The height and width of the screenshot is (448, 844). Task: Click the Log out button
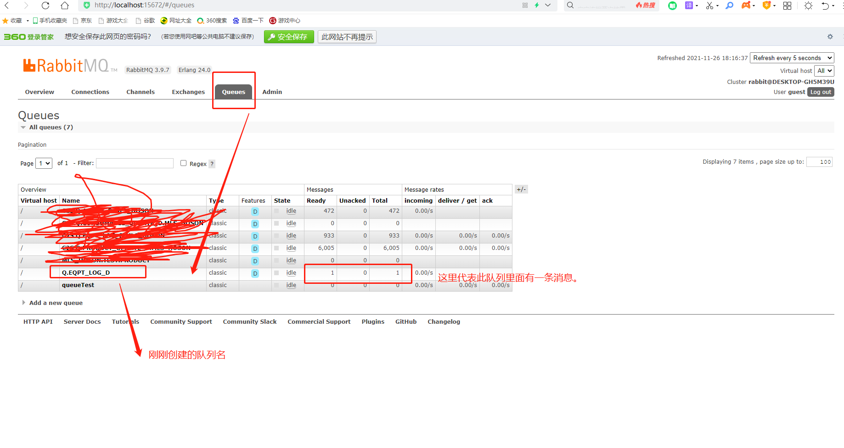pyautogui.click(x=821, y=92)
